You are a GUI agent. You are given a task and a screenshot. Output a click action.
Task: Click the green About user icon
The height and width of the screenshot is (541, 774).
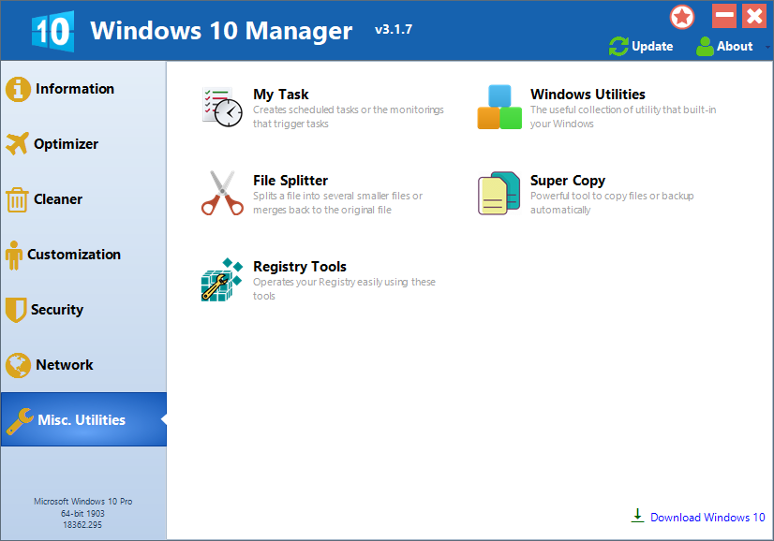[x=705, y=47]
